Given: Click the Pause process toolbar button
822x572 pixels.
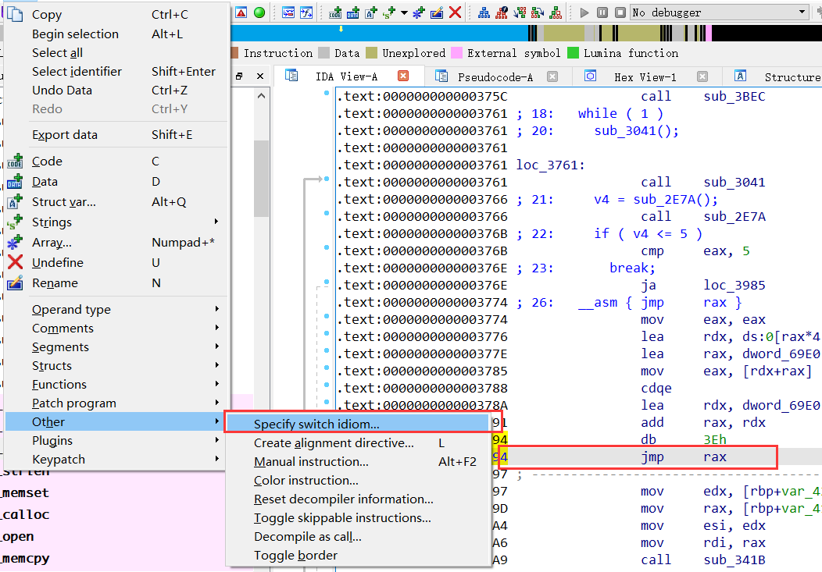Looking at the screenshot, I should point(602,12).
